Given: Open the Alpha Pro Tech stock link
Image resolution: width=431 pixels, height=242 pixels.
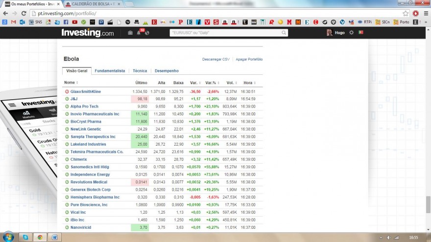Looking at the screenshot, I should point(84,107).
